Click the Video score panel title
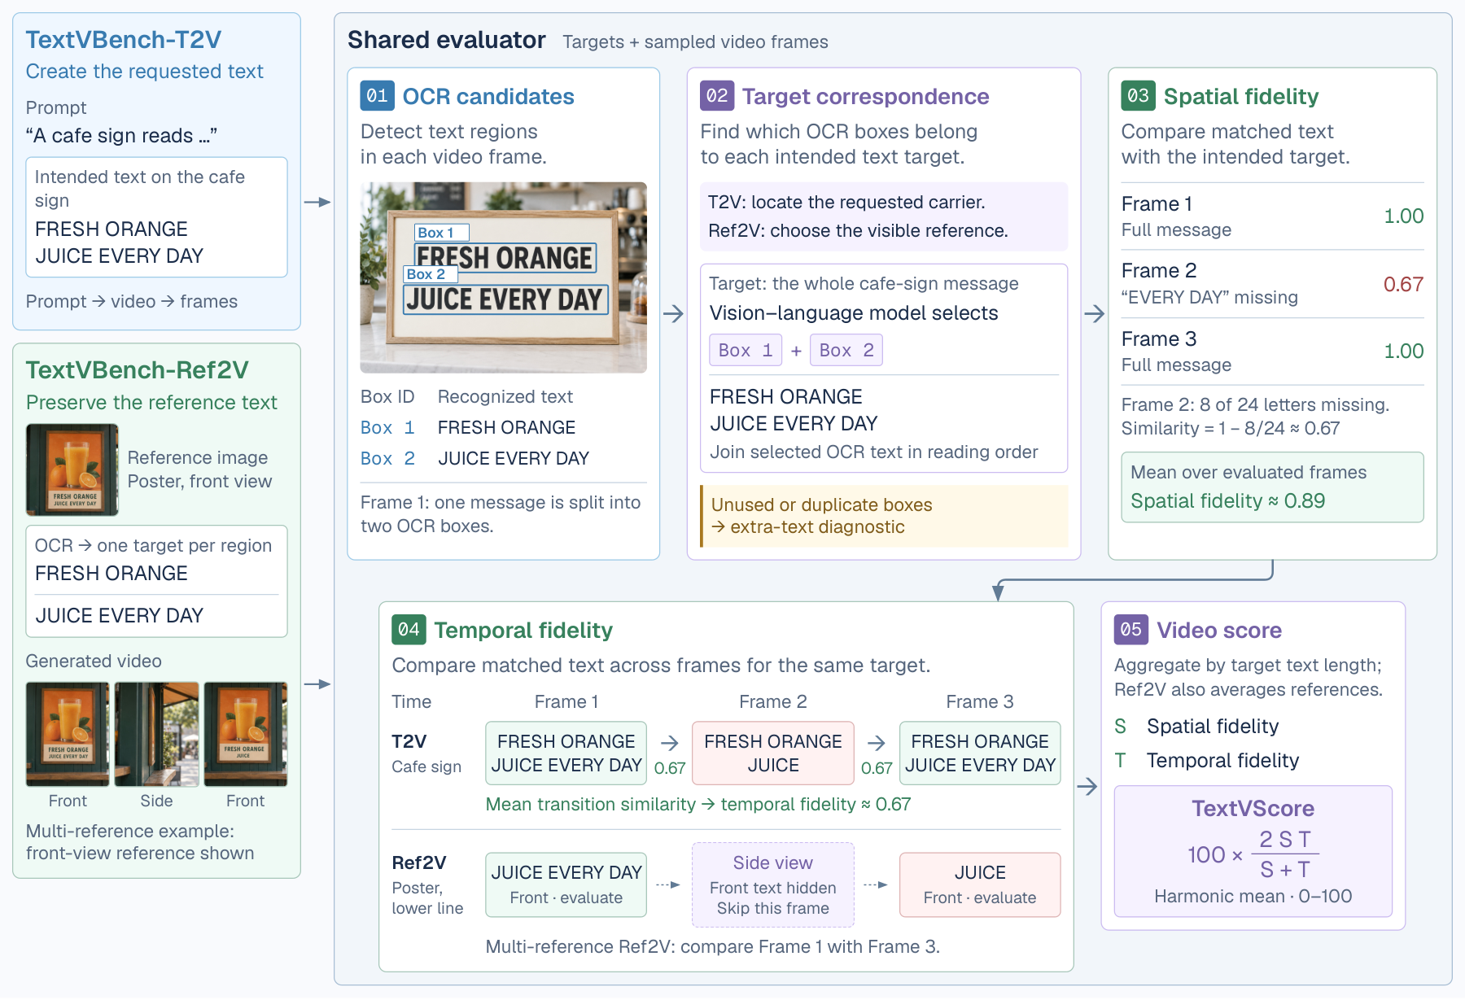Viewport: 1465px width, 1000px height. point(1219,631)
